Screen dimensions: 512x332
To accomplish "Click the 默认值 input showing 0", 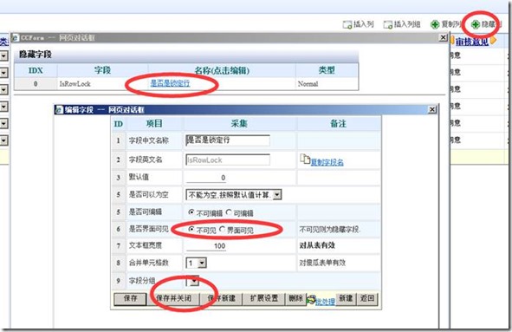I will pyautogui.click(x=206, y=178).
